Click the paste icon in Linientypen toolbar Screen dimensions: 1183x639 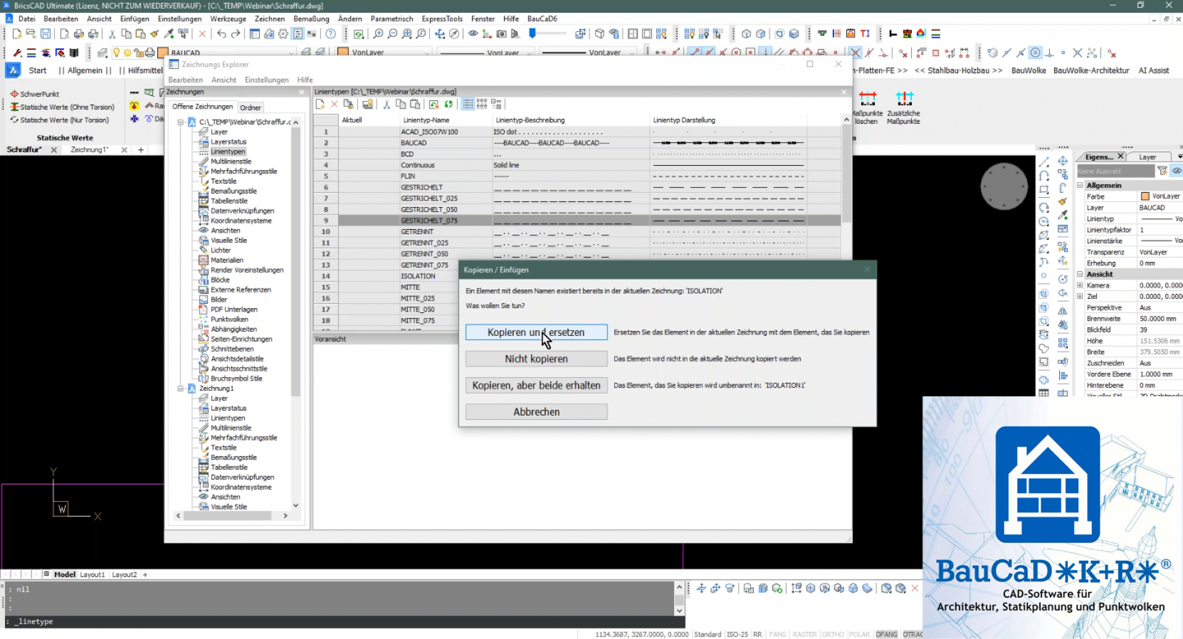[415, 104]
